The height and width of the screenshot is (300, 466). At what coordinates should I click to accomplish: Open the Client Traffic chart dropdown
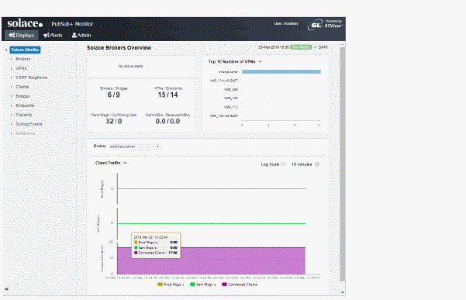(x=125, y=163)
